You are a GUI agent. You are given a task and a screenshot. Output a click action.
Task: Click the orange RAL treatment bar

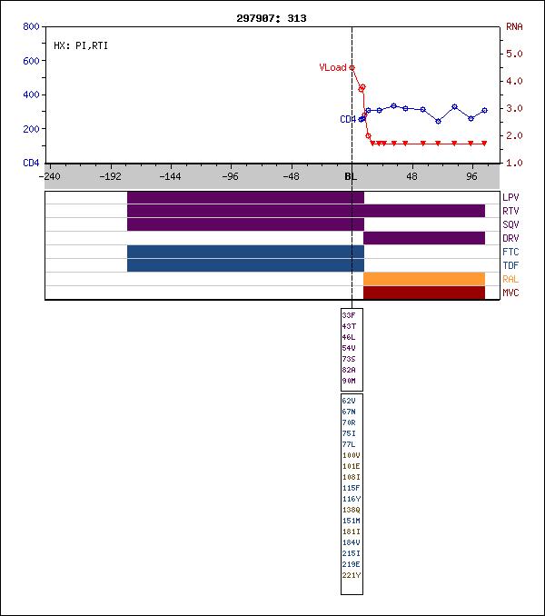(x=424, y=279)
